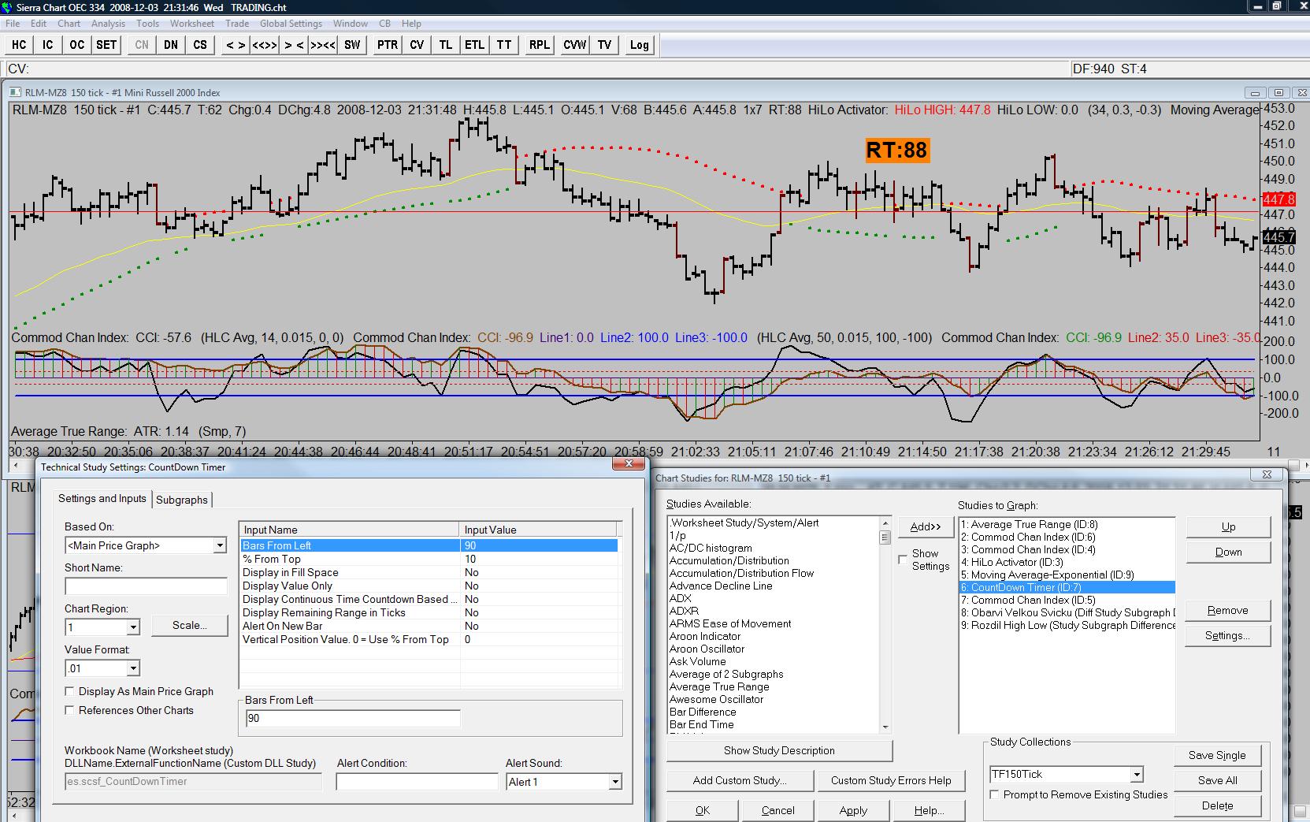Activate the TL toolbar button
This screenshot has width=1310, height=822.
click(446, 45)
